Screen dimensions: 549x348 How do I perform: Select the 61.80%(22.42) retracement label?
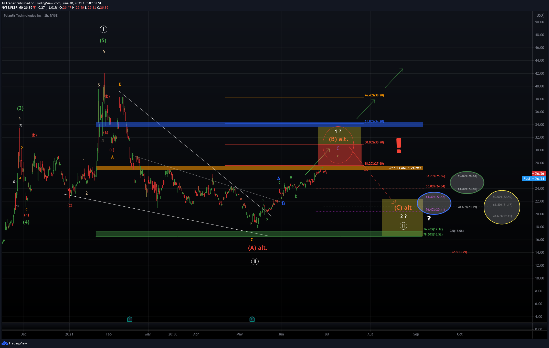pos(435,197)
